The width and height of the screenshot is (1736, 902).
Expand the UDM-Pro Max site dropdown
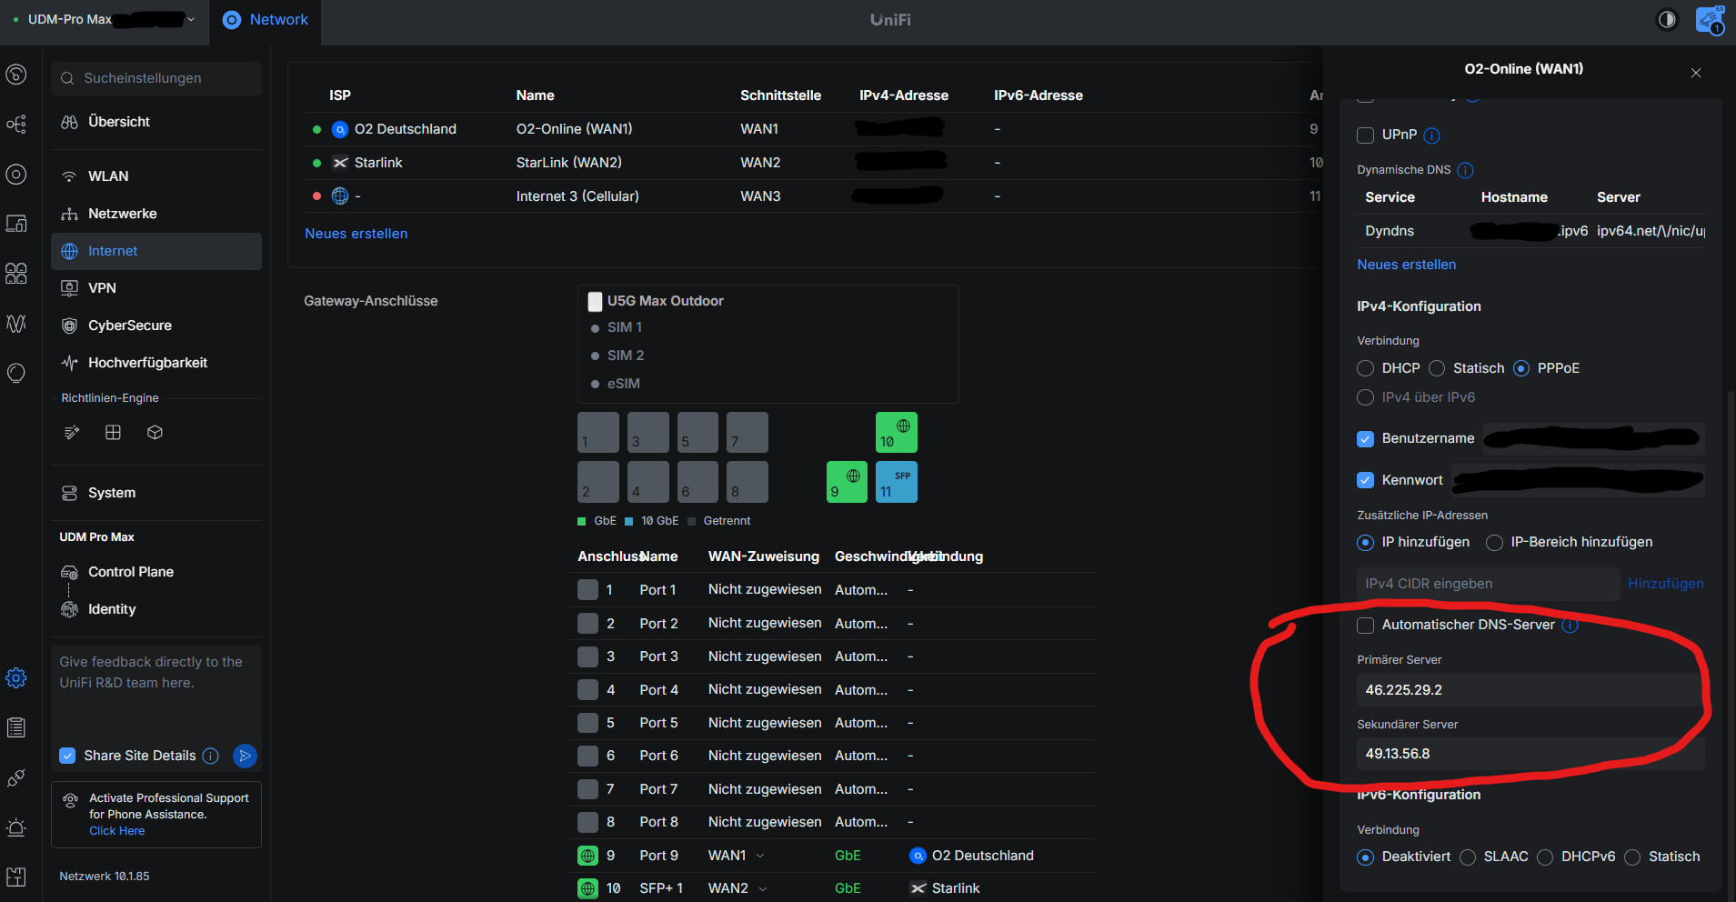coord(191,20)
